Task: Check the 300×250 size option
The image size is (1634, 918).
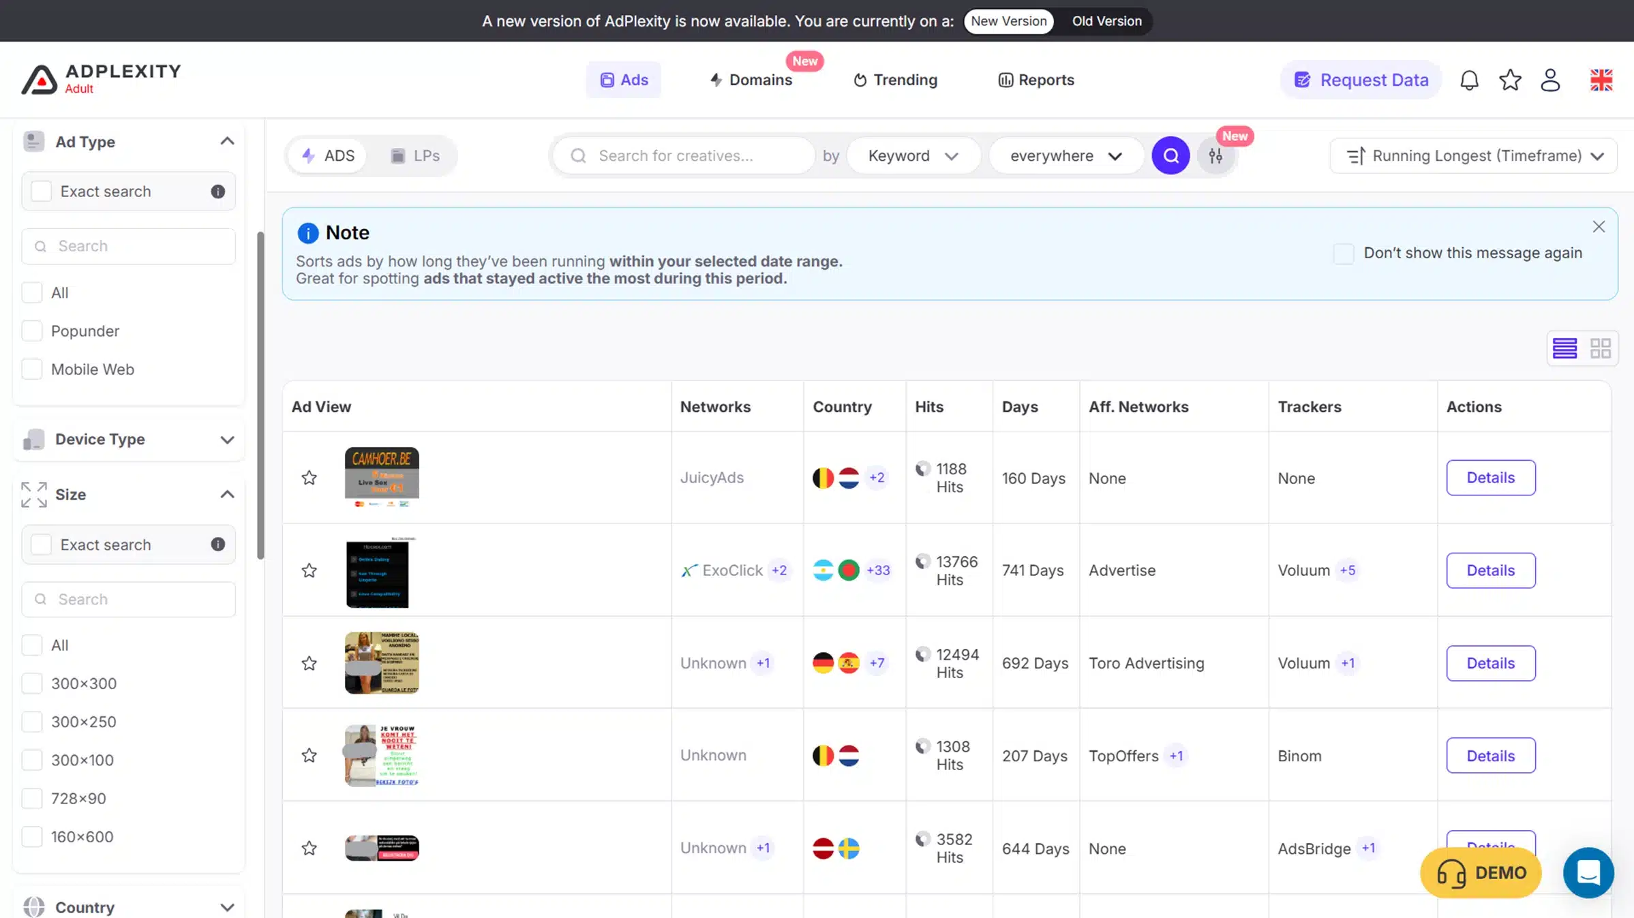Action: tap(32, 722)
